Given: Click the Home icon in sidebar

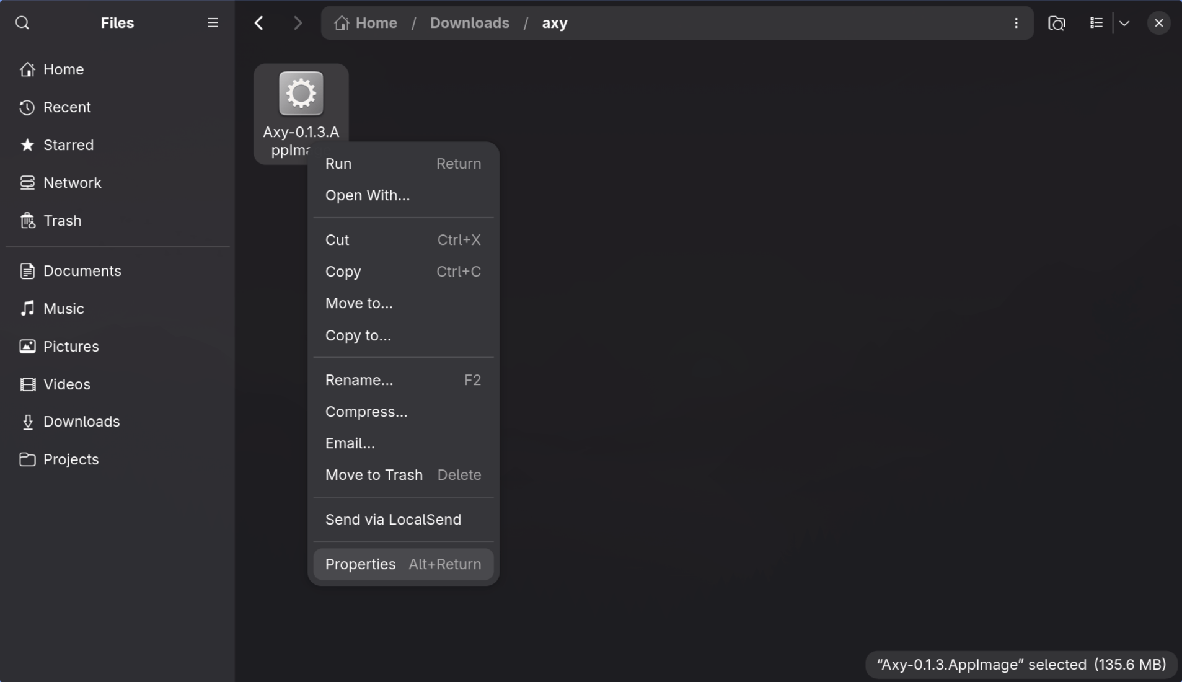Looking at the screenshot, I should [27, 69].
